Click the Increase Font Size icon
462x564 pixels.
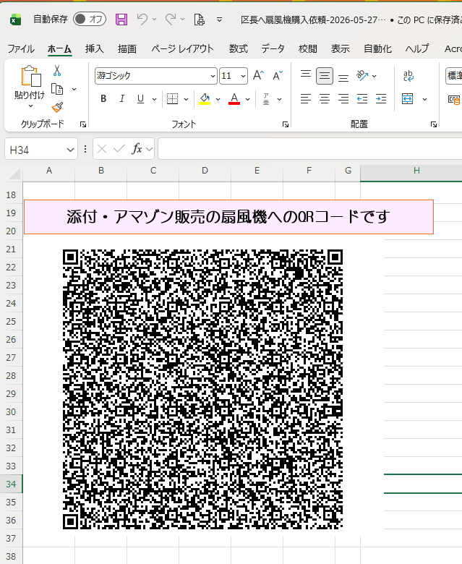pyautogui.click(x=258, y=75)
